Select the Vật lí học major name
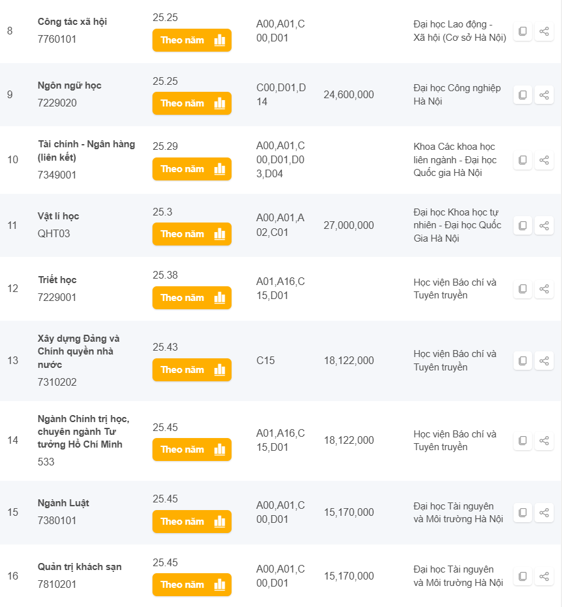Image resolution: width=562 pixels, height=607 pixels. (x=59, y=216)
